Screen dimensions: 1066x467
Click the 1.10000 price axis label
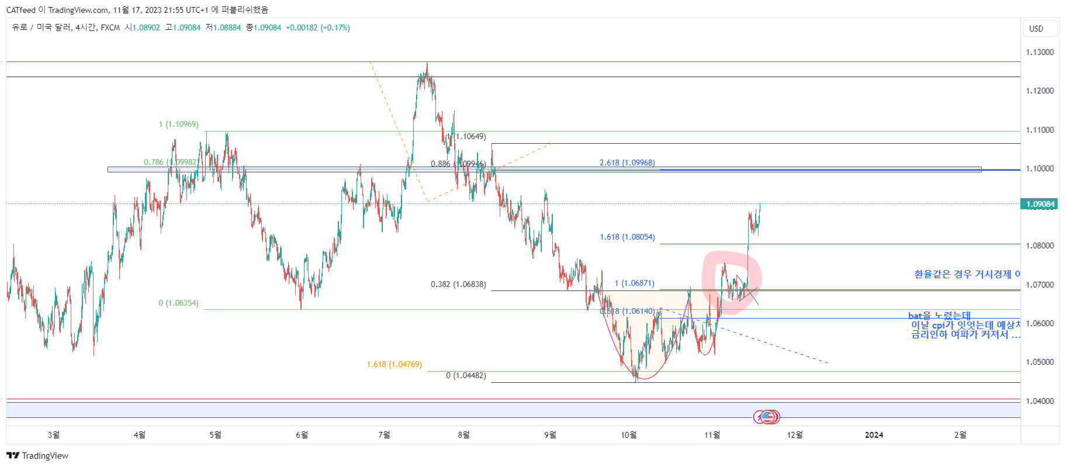coord(1040,168)
